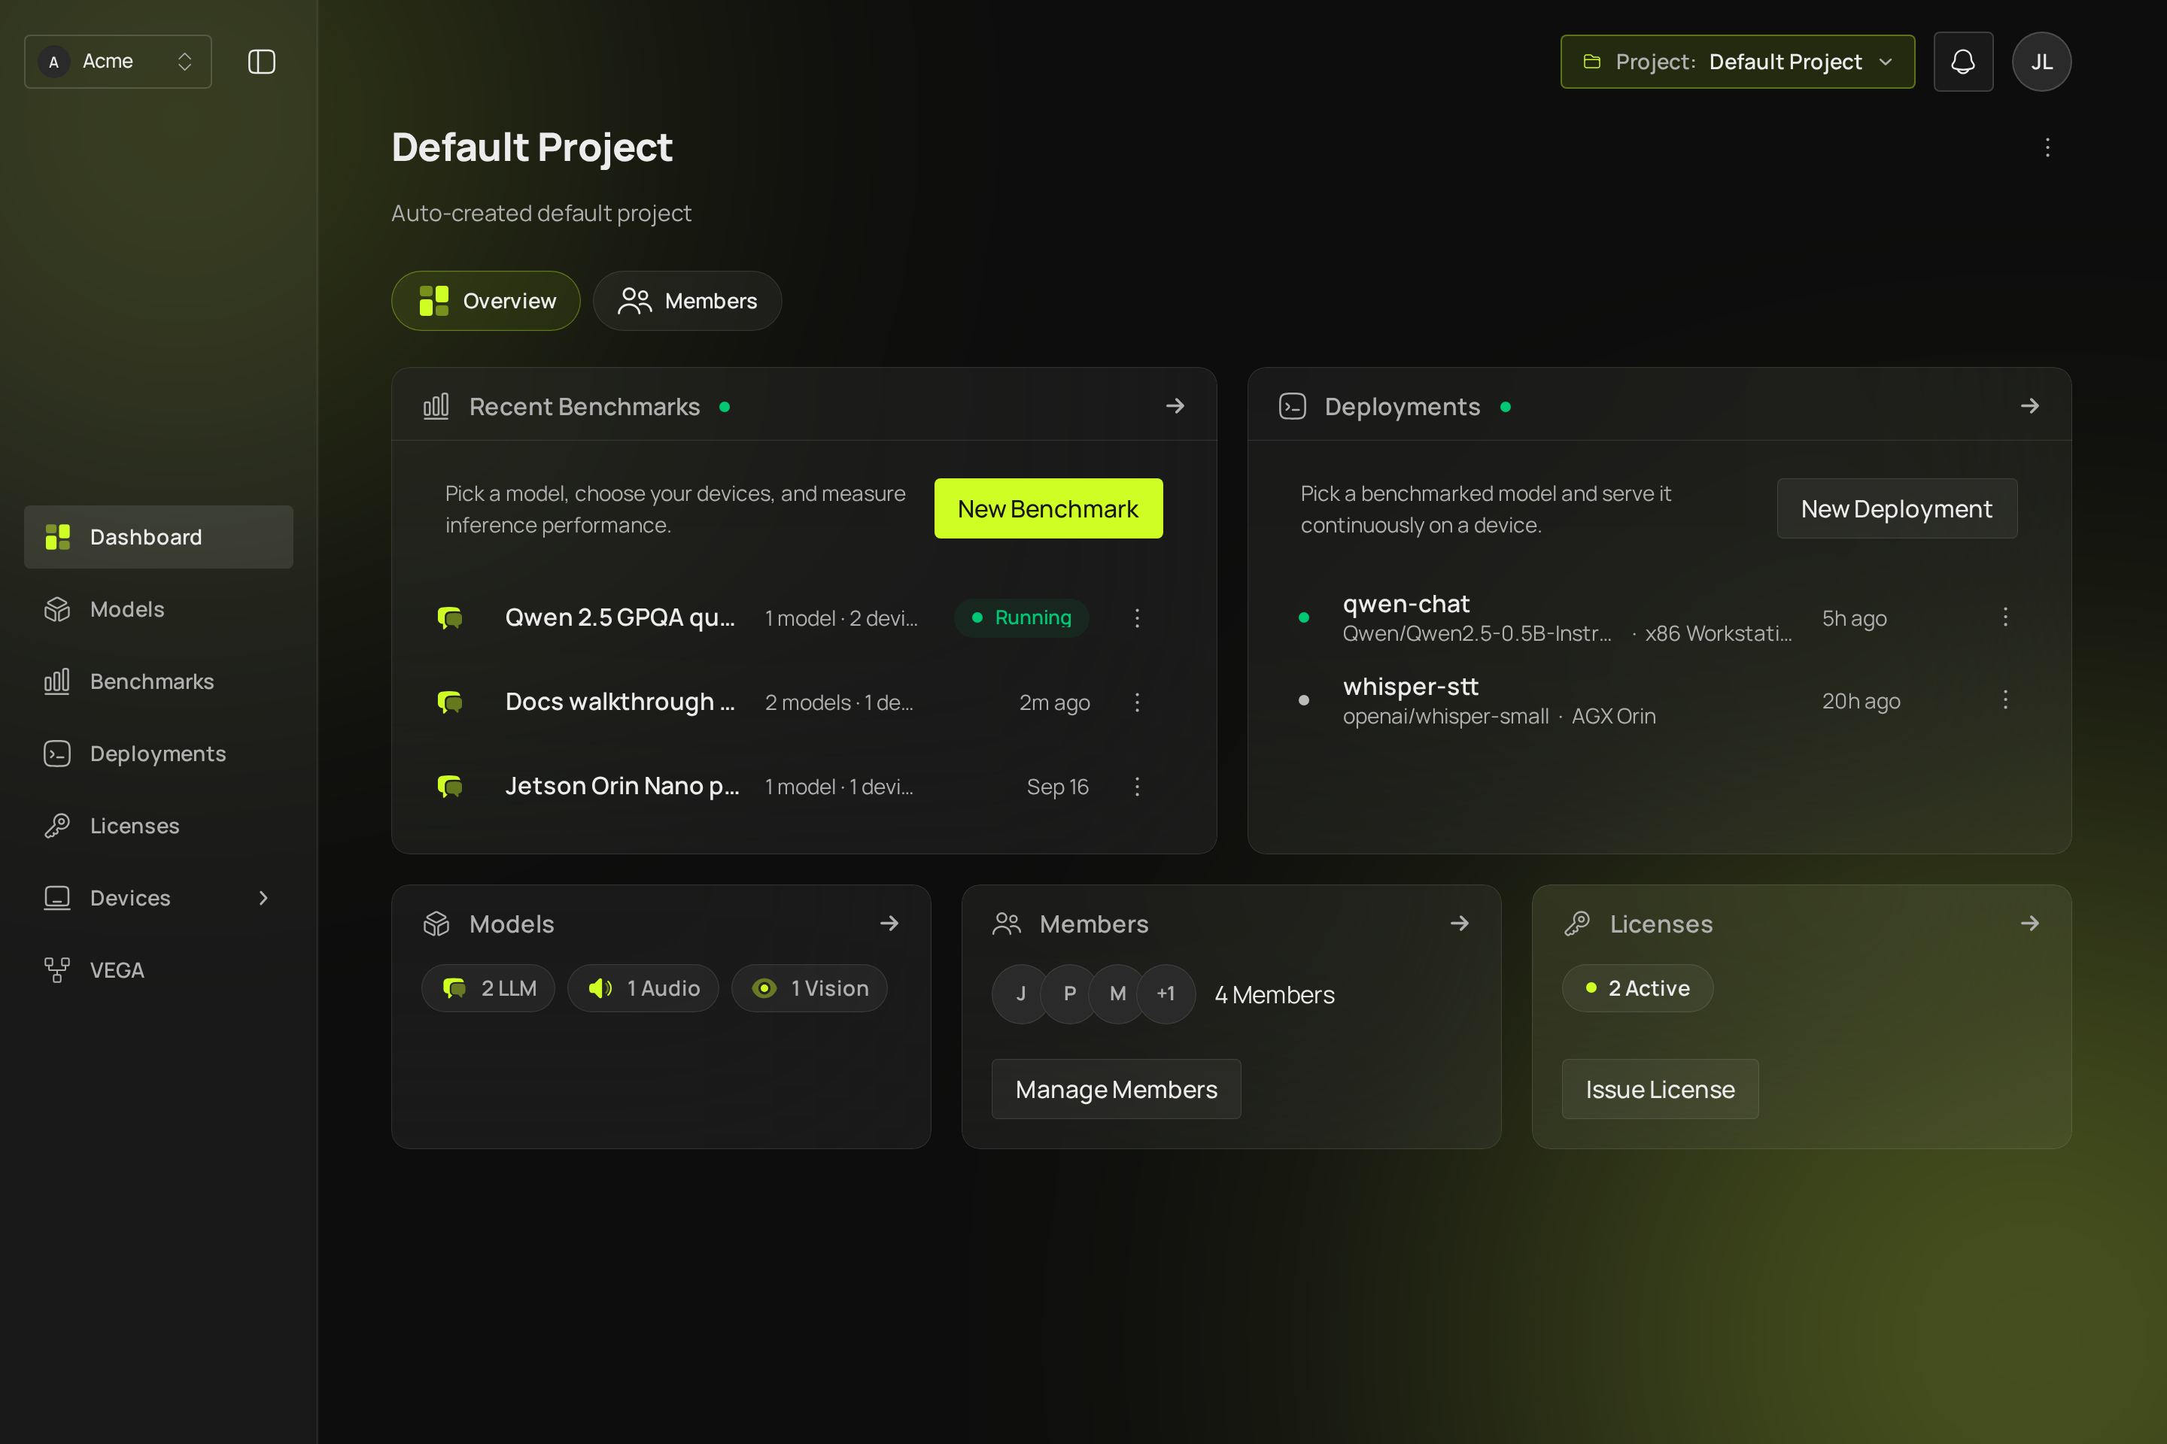Click the M member avatar

tap(1117, 994)
